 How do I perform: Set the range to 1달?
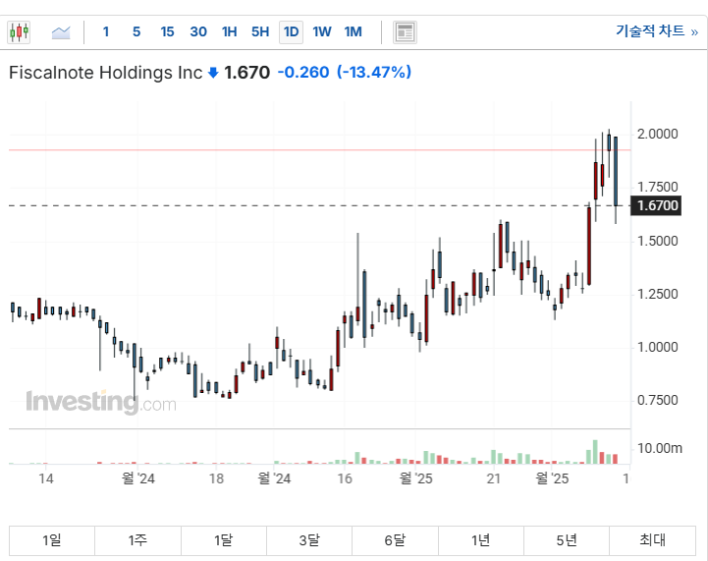pos(224,540)
